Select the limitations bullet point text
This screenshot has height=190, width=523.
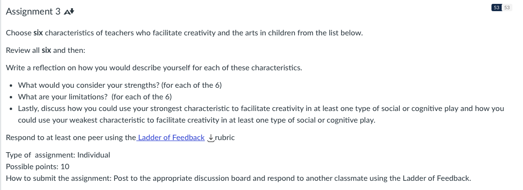click(x=95, y=97)
